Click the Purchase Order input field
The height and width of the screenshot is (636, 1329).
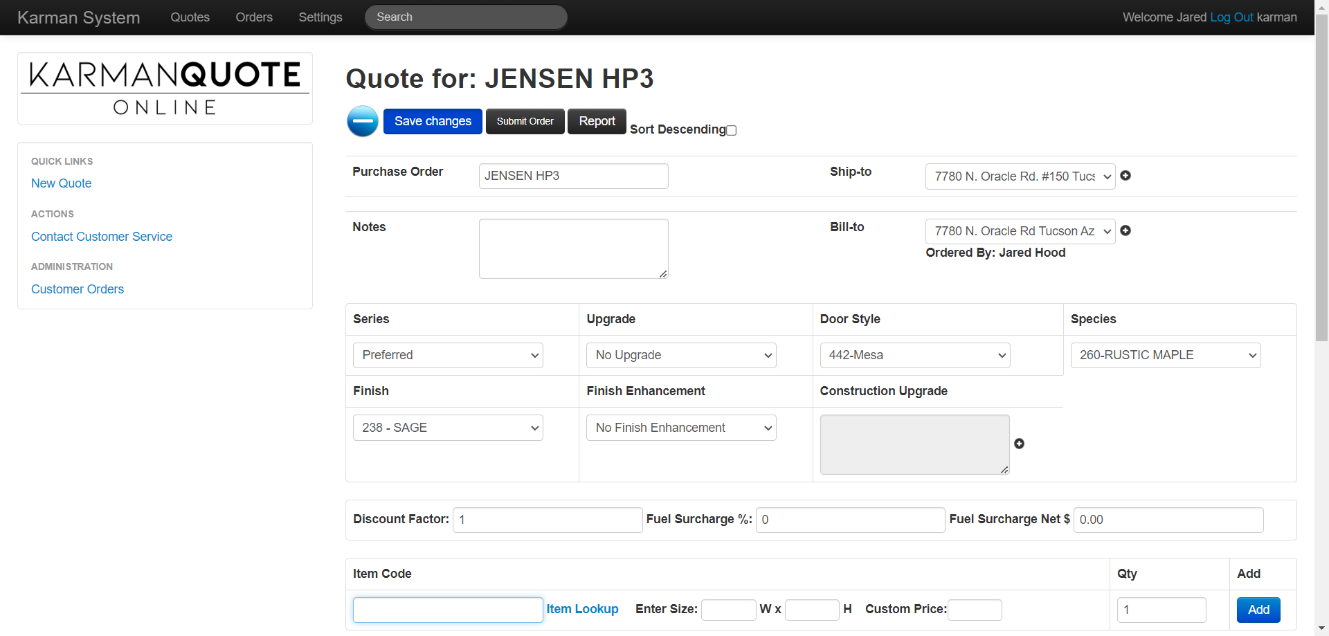(x=574, y=176)
